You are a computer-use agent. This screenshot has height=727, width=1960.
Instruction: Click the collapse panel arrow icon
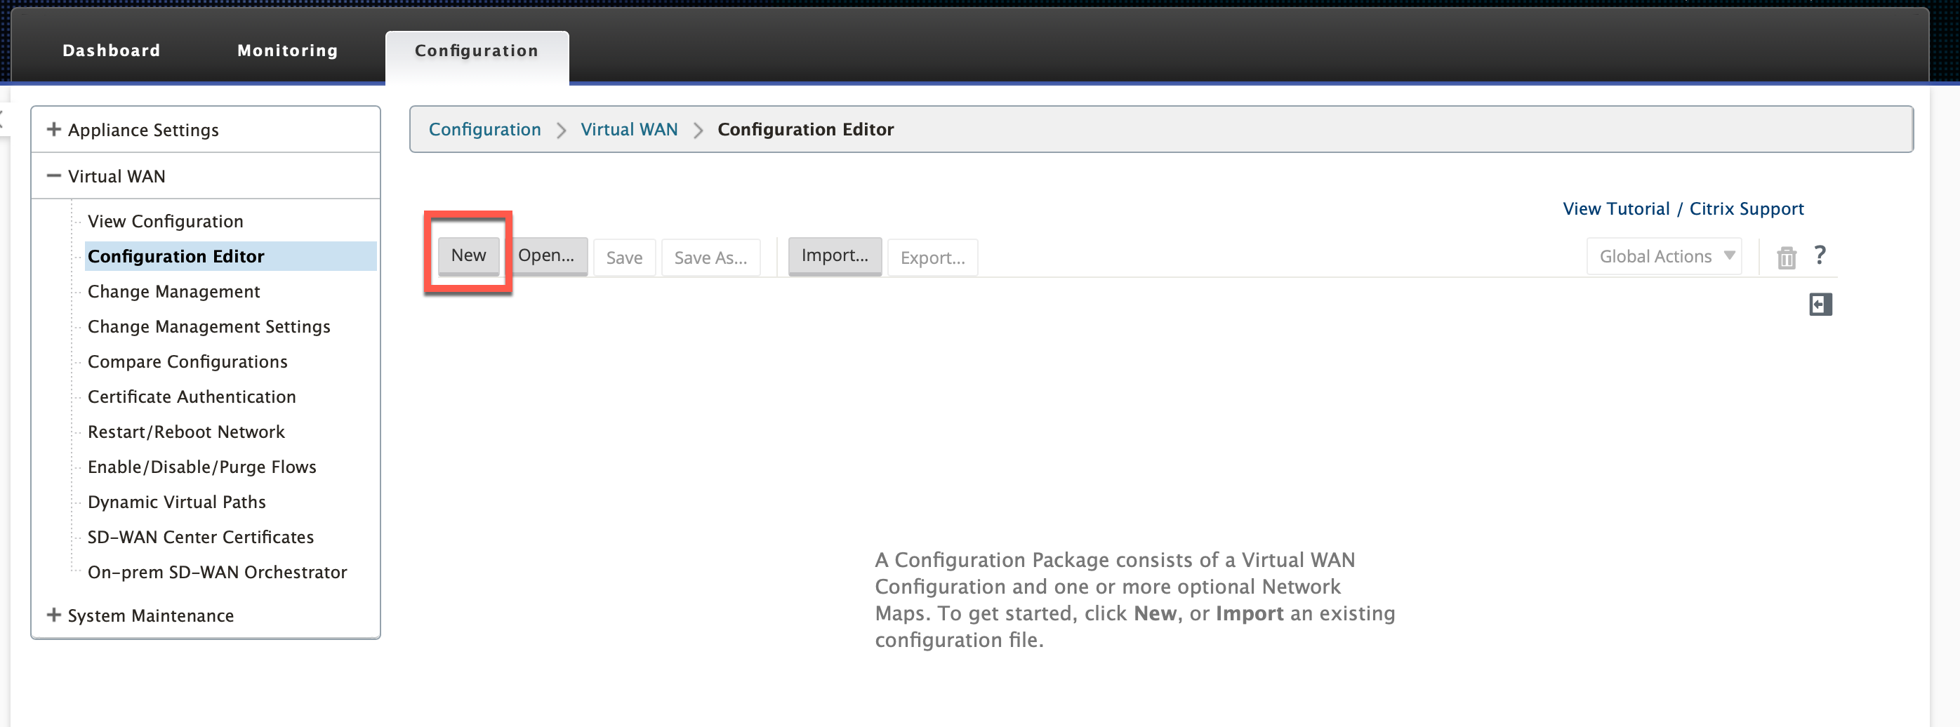coord(1820,304)
